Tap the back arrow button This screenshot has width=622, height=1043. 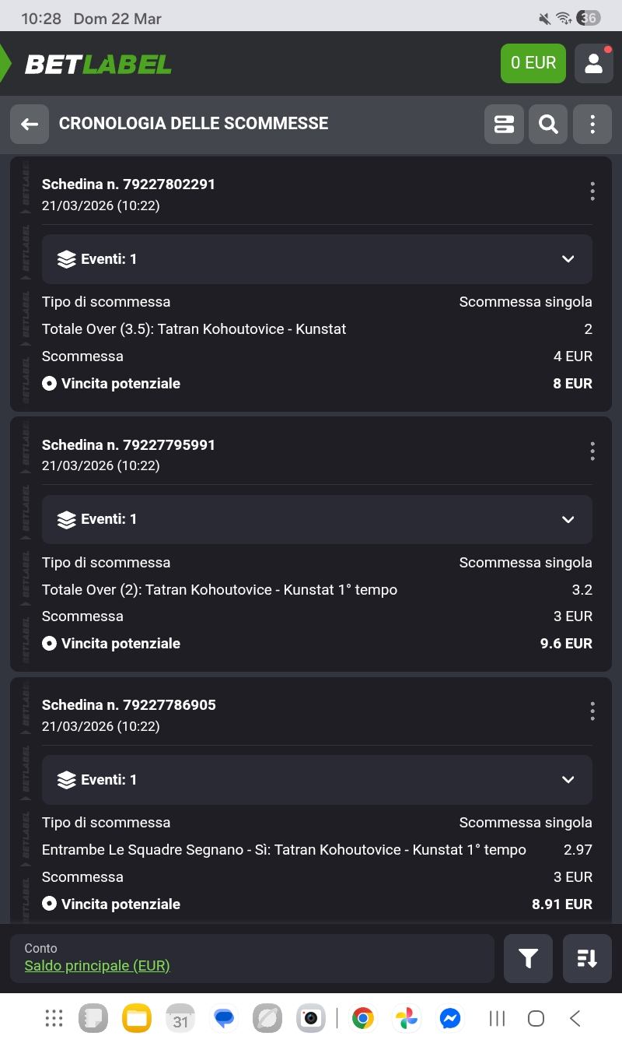click(x=30, y=125)
